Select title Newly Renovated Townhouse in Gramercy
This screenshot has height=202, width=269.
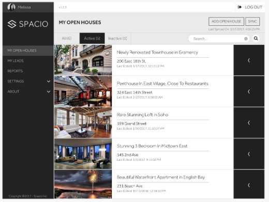point(157,52)
